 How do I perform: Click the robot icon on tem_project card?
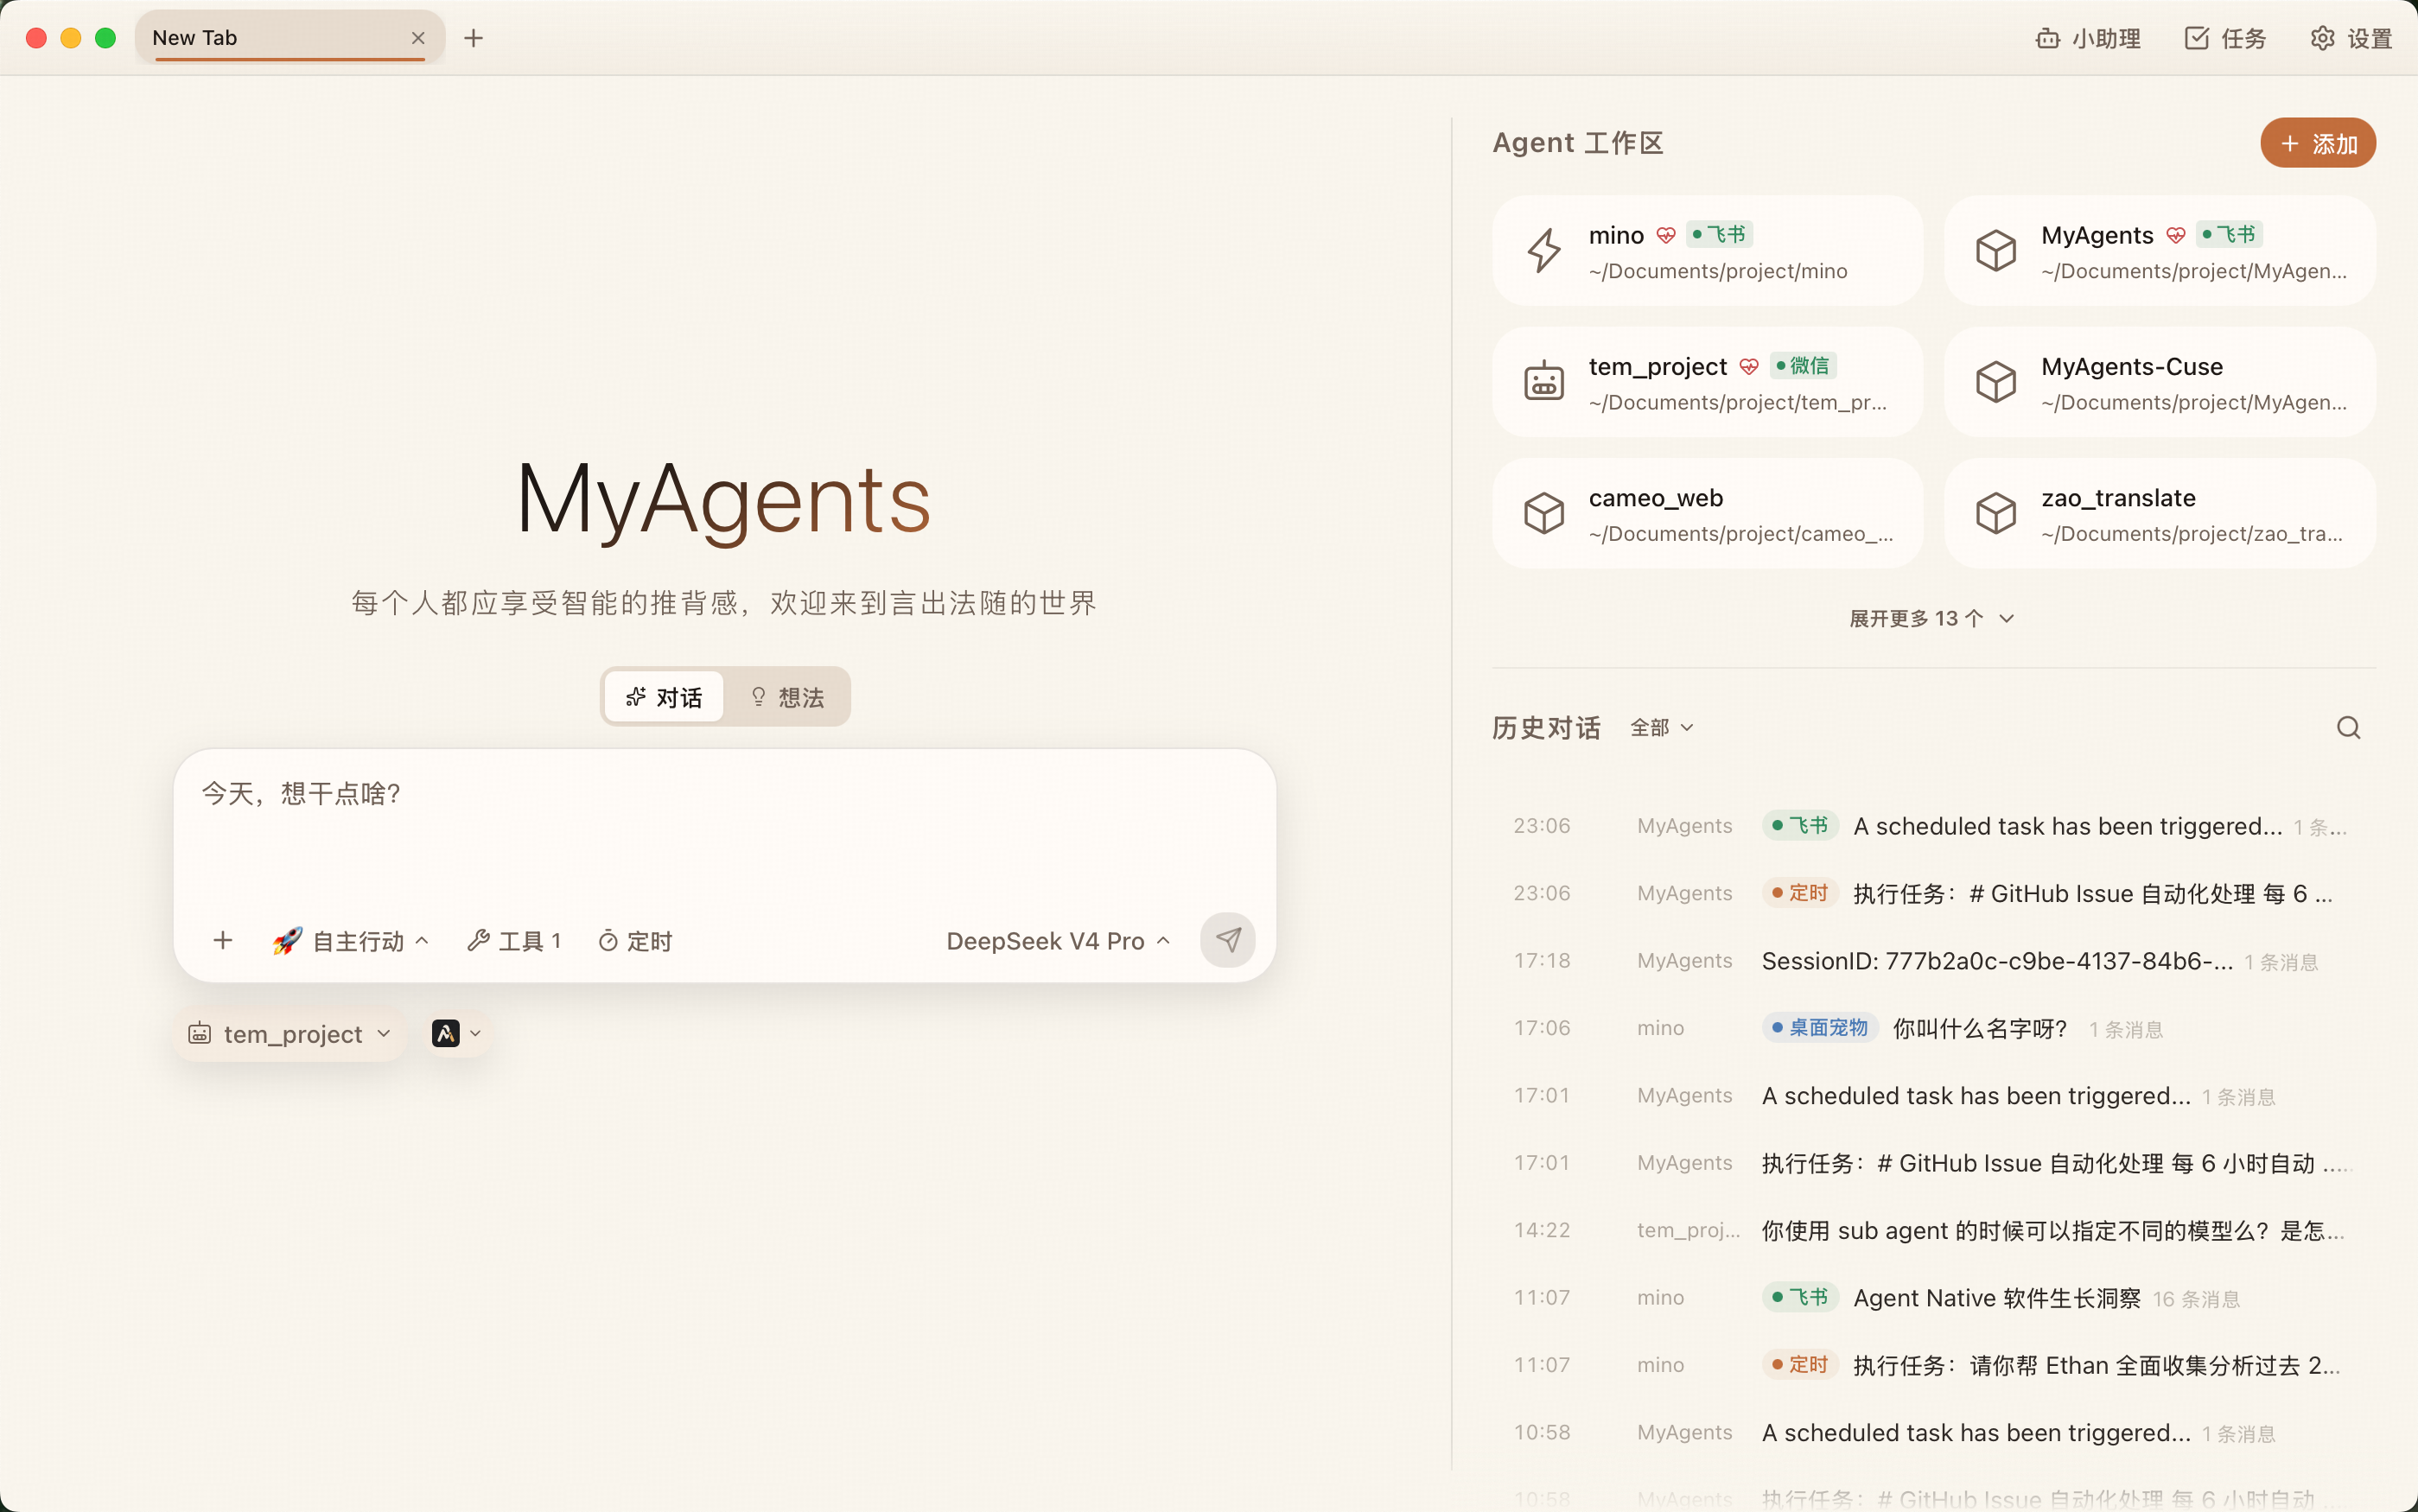pyautogui.click(x=1543, y=381)
